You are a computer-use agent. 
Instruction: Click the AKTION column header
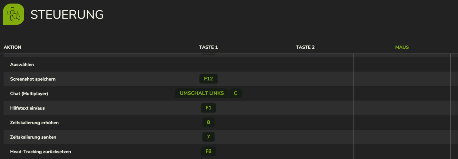tap(13, 47)
